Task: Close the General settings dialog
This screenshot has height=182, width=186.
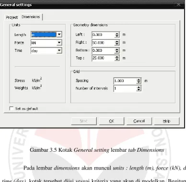Action: [178, 4]
